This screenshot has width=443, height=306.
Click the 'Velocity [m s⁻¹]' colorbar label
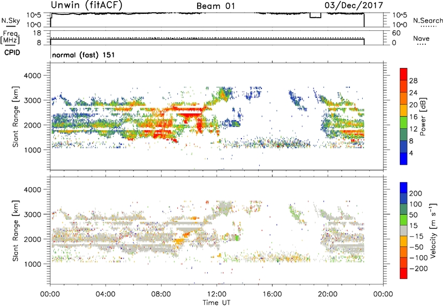pyautogui.click(x=433, y=230)
